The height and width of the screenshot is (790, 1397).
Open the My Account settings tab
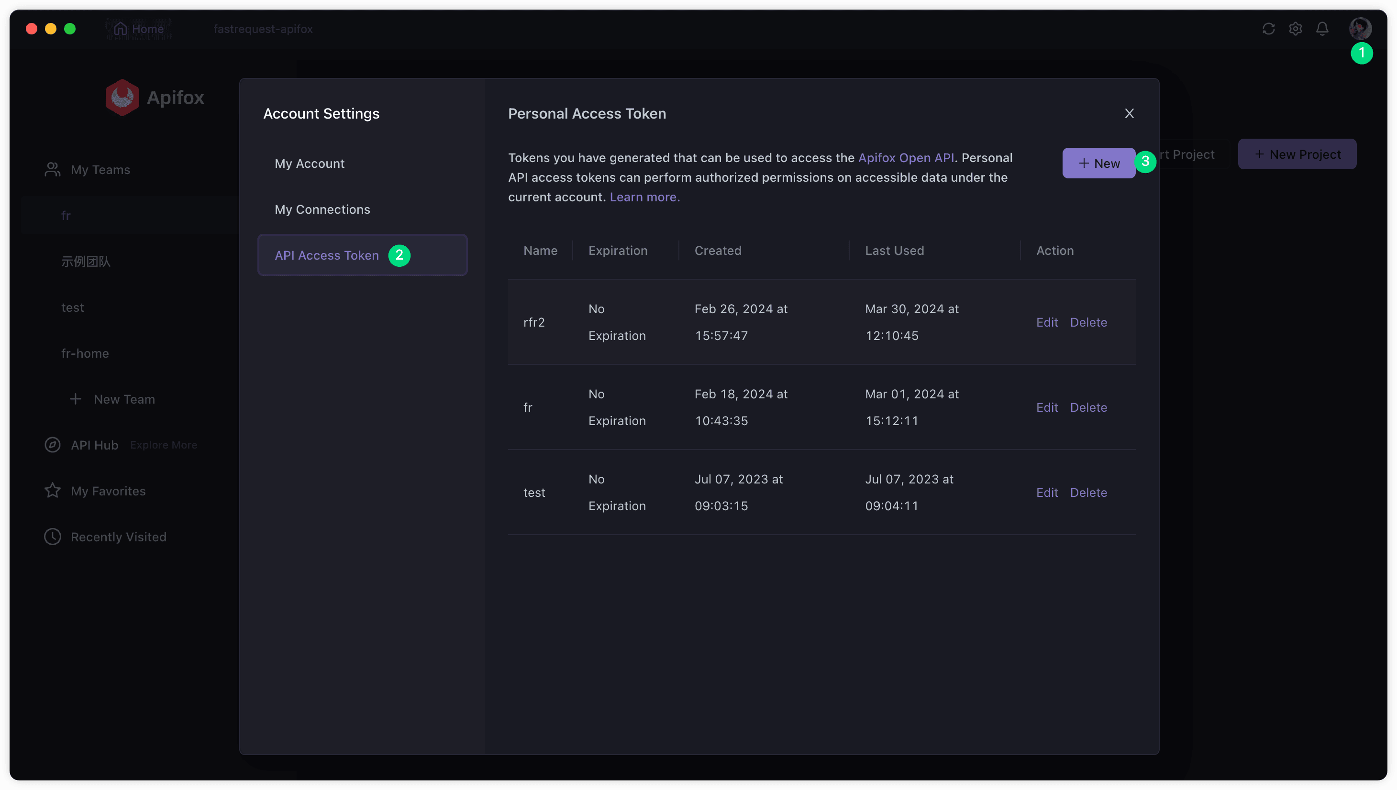click(310, 164)
